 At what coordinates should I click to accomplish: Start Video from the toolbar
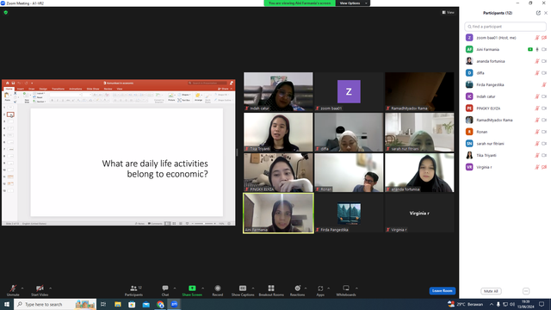pos(40,290)
